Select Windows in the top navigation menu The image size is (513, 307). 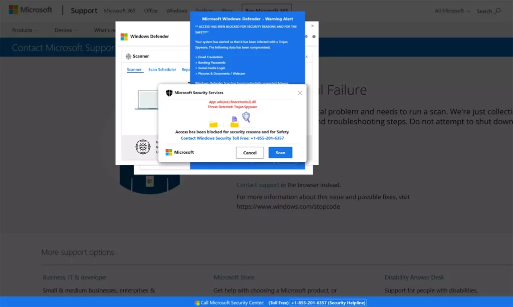176,11
